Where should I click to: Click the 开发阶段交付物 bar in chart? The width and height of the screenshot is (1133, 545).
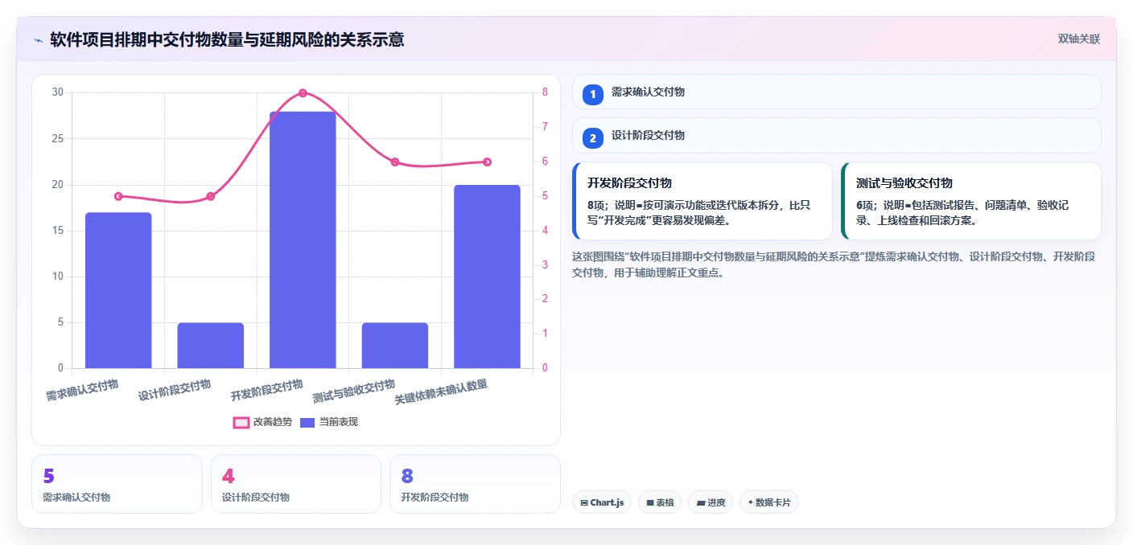pyautogui.click(x=303, y=240)
